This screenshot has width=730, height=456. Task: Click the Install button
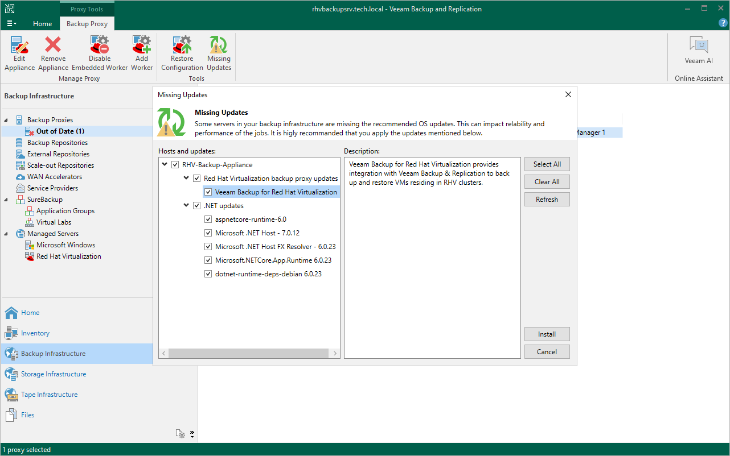point(547,334)
